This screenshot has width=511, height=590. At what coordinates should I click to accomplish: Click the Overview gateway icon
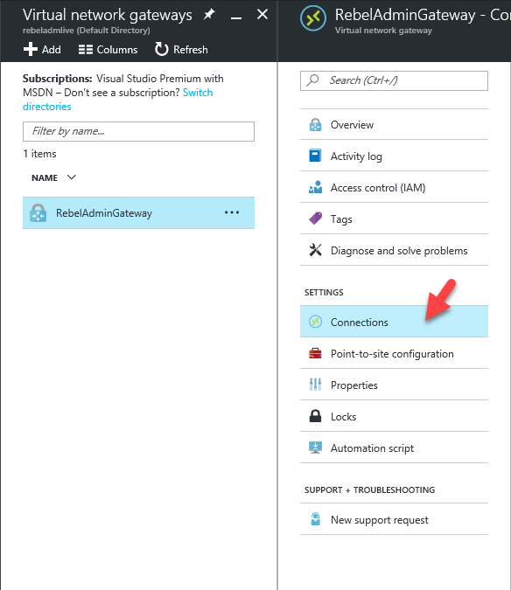(x=315, y=124)
